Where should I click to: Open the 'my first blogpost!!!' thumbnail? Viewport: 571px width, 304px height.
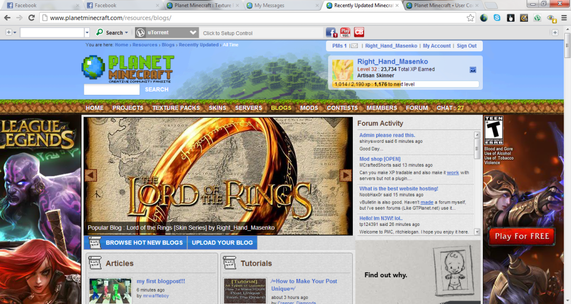point(110,291)
